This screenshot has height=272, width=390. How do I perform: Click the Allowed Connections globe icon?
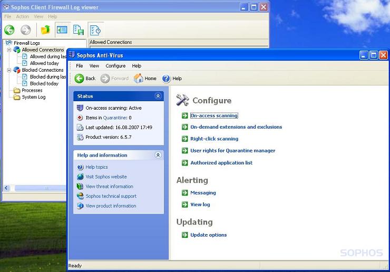17,50
